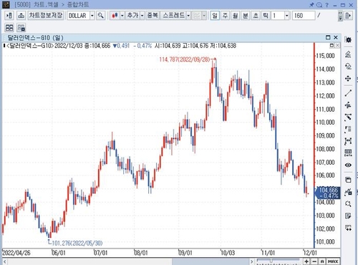Select the erase-all drawing tool in right sidebar
358x265 pixels.
tap(348, 54)
